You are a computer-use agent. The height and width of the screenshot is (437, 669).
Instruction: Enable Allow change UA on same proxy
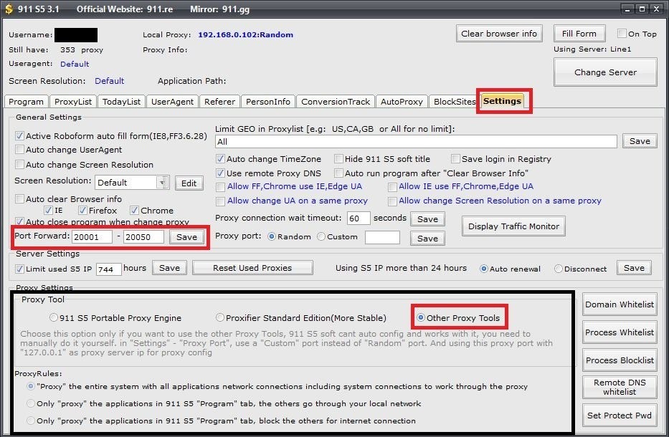point(220,201)
